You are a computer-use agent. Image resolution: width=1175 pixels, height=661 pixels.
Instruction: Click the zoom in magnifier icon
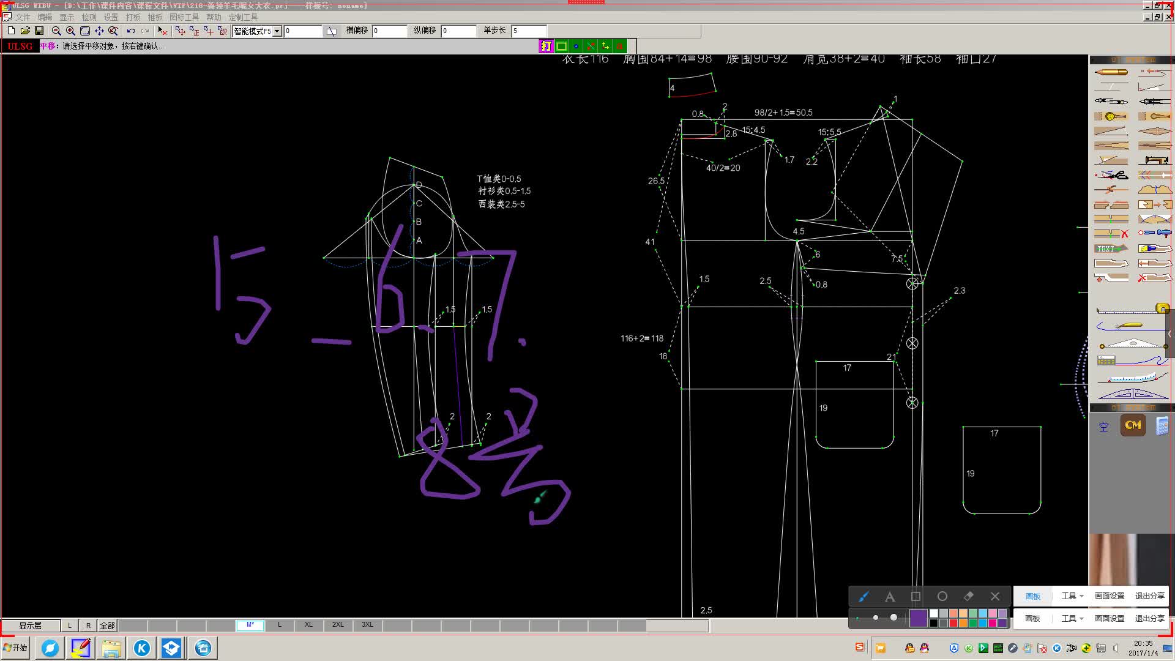tap(70, 31)
